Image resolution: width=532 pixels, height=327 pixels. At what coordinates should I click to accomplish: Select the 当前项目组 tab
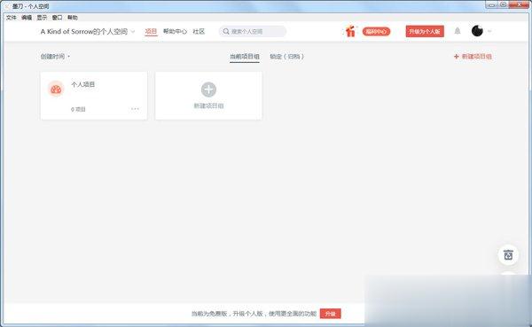[245, 57]
